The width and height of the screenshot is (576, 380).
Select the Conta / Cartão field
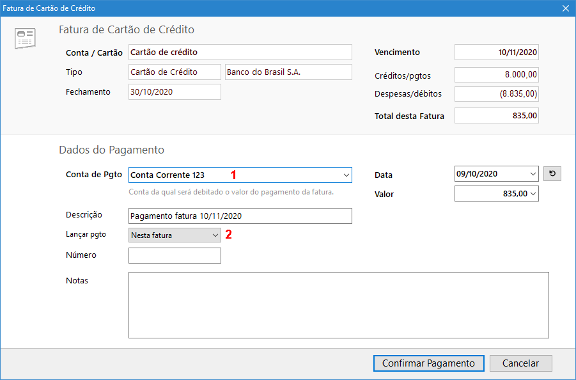coord(240,52)
